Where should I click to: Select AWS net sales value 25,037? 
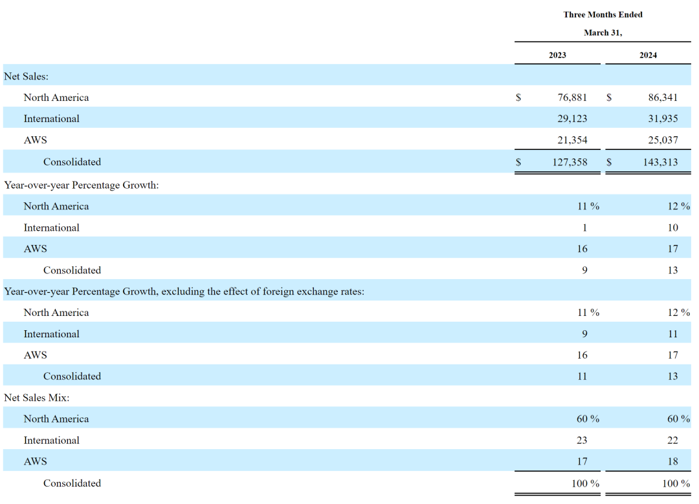pos(663,140)
